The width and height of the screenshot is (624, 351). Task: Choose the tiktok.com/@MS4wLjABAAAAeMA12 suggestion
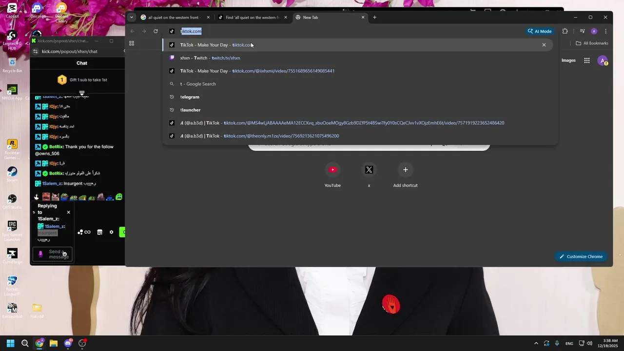pyautogui.click(x=358, y=123)
